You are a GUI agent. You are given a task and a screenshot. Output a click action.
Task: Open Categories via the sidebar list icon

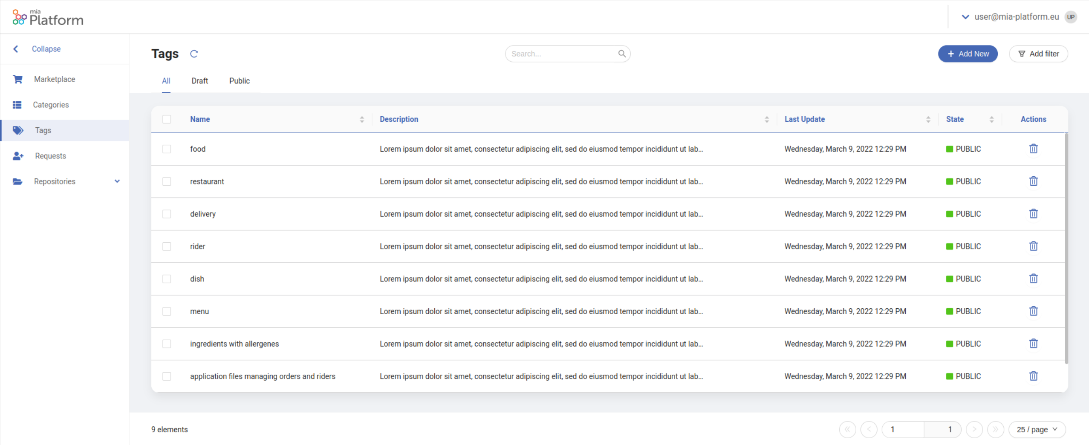[17, 105]
